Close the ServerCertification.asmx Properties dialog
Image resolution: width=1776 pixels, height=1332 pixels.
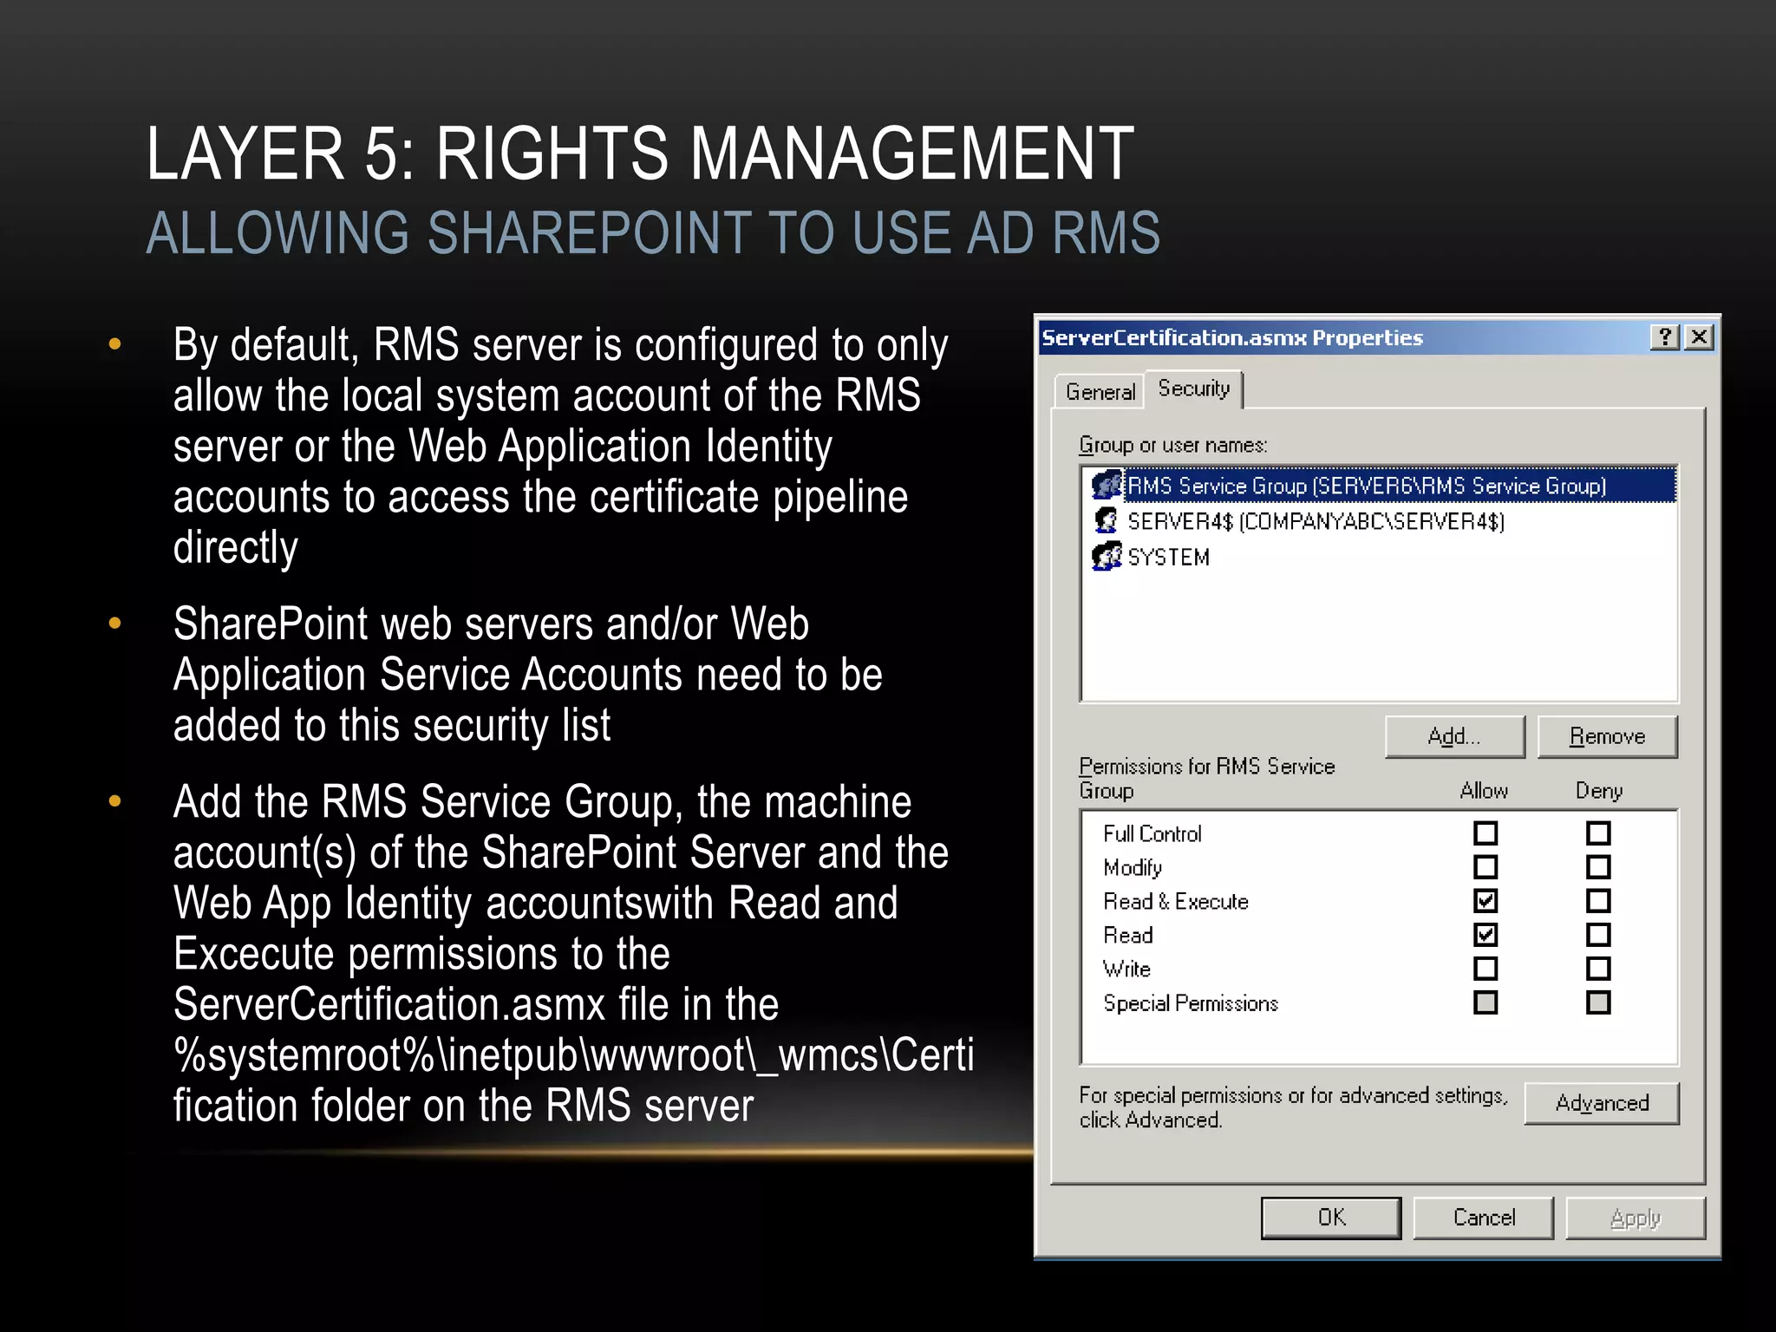tap(1700, 337)
